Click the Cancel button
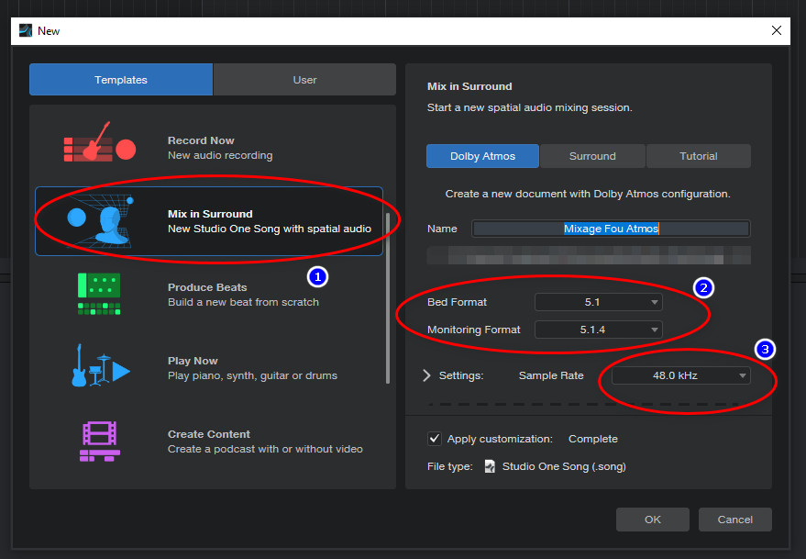This screenshot has height=559, width=806. (735, 520)
